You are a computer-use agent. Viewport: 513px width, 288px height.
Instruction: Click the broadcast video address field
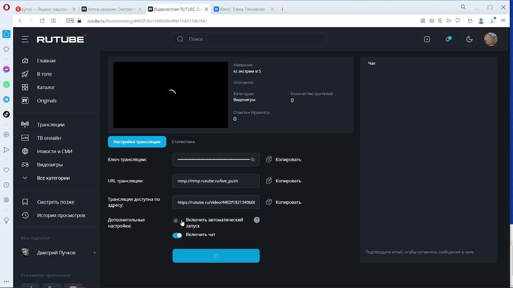[x=216, y=202]
